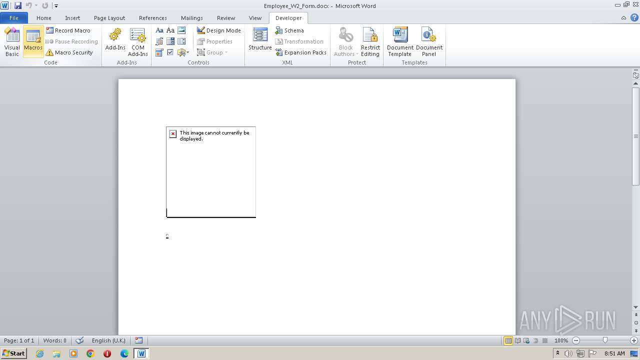
Task: Open Expansion Packs dialog
Action: [x=300, y=52]
